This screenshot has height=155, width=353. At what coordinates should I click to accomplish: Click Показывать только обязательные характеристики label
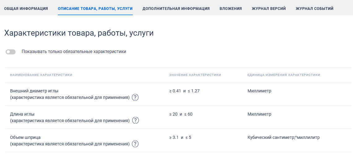coord(74,52)
